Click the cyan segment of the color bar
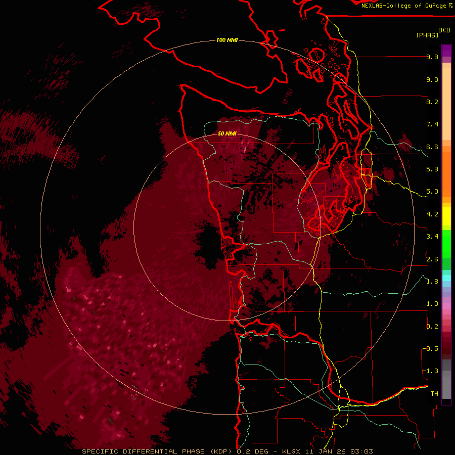 tap(446, 278)
